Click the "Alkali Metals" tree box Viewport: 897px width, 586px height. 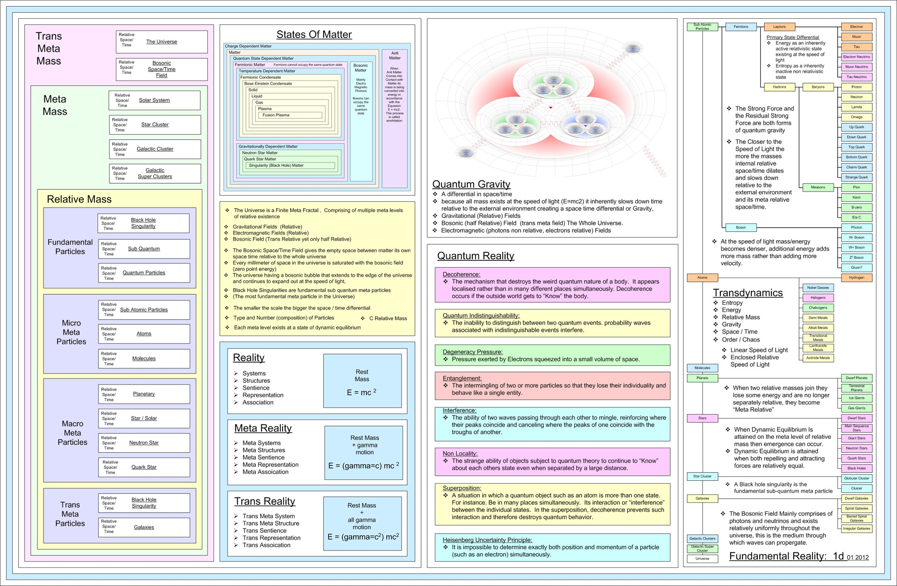(x=818, y=328)
